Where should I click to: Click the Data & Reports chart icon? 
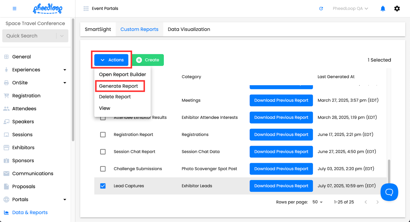pyautogui.click(x=6, y=213)
